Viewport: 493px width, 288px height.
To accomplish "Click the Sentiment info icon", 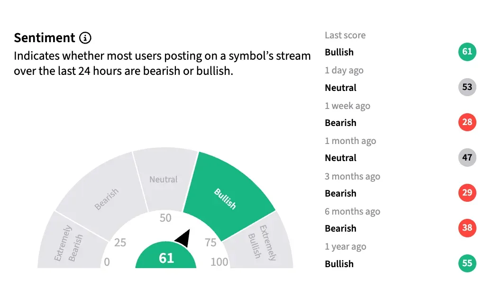I will 85,38.
